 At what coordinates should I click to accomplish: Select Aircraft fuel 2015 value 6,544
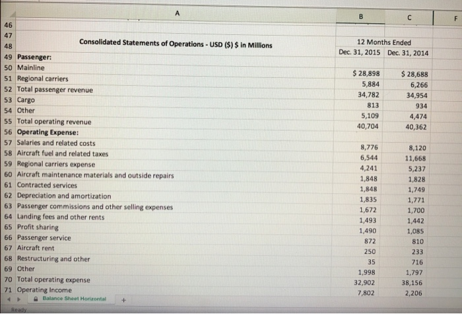click(x=369, y=157)
